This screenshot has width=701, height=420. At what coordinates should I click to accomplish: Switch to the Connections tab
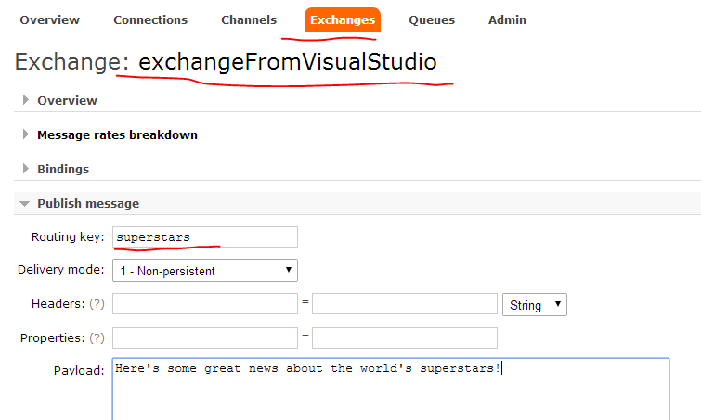[x=149, y=19]
